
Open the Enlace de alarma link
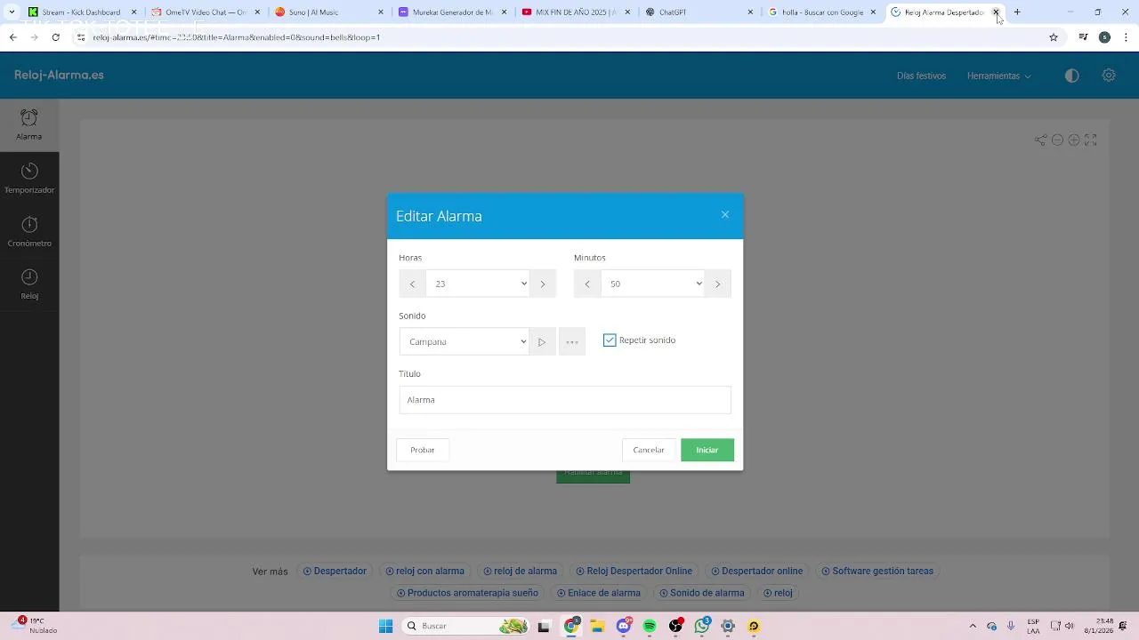[598, 593]
